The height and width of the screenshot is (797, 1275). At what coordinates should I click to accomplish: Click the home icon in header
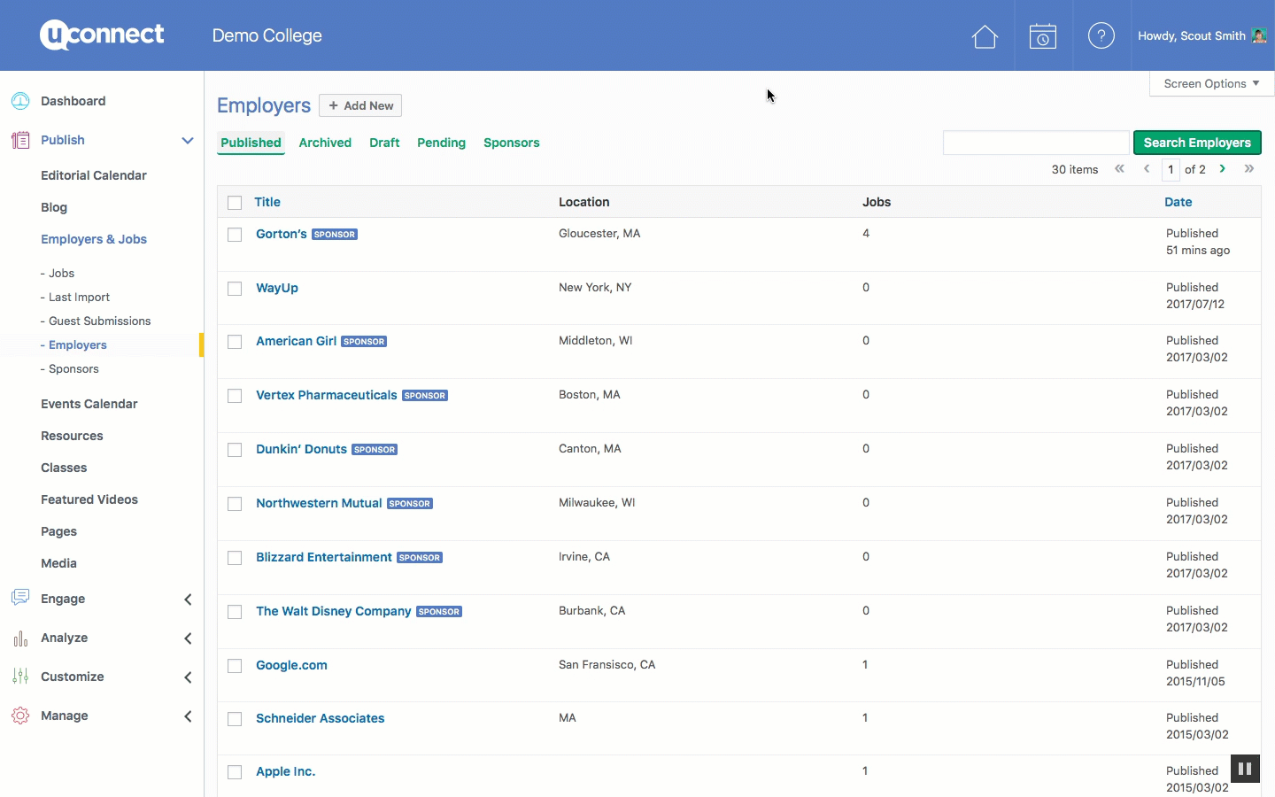pyautogui.click(x=985, y=36)
